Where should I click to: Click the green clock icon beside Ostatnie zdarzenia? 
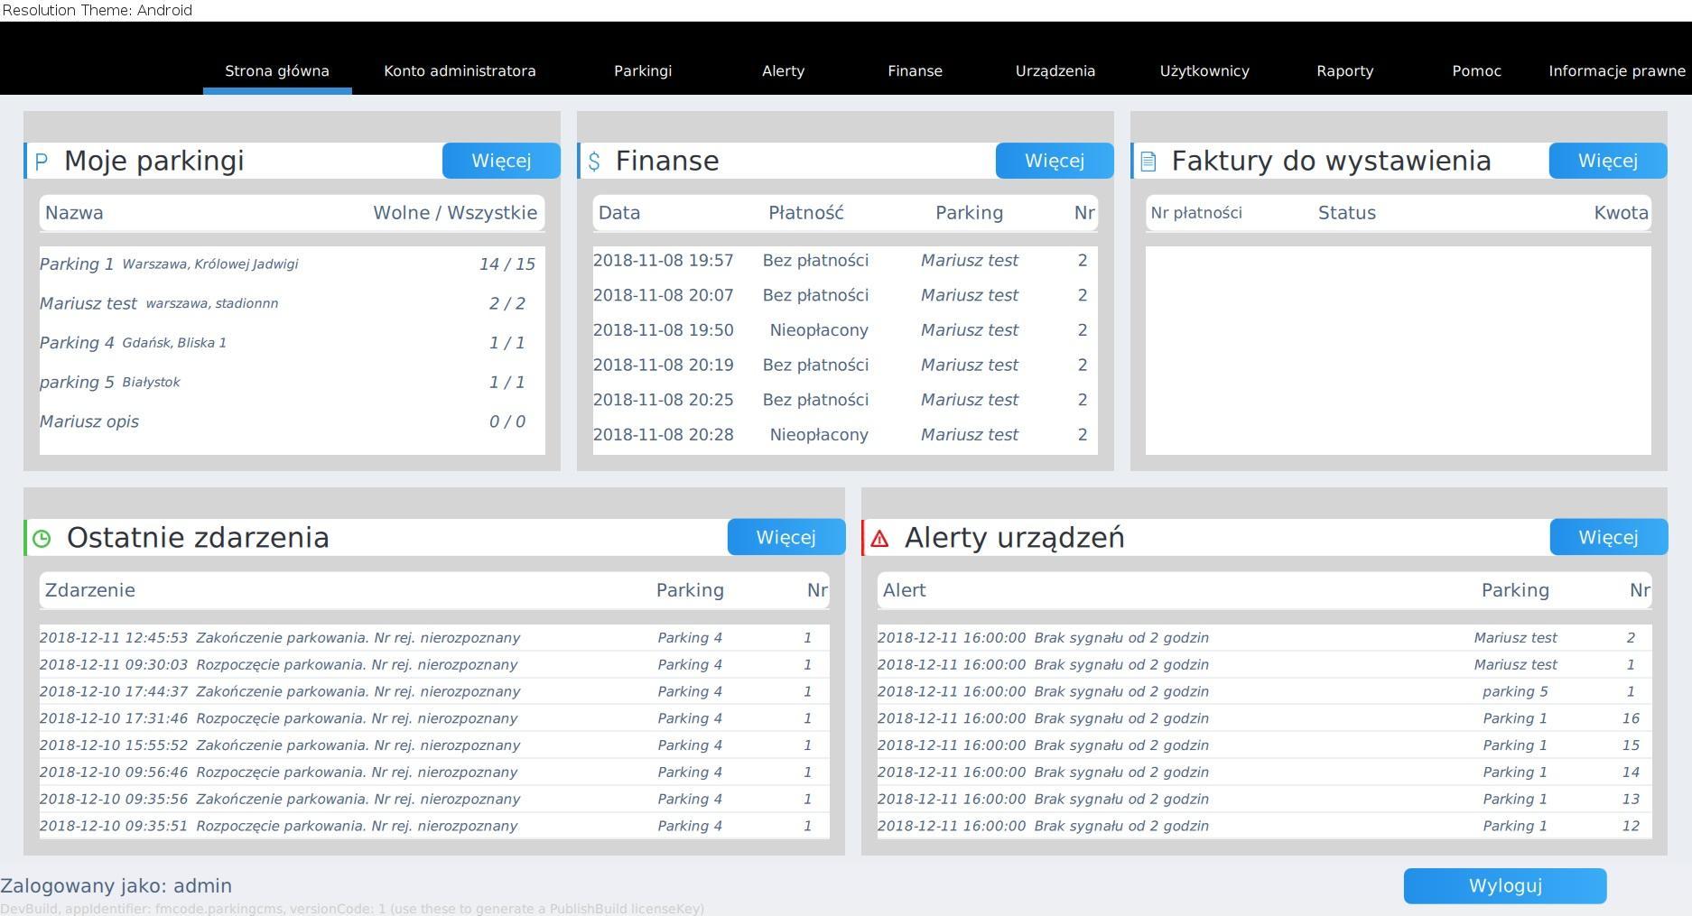pyautogui.click(x=42, y=539)
